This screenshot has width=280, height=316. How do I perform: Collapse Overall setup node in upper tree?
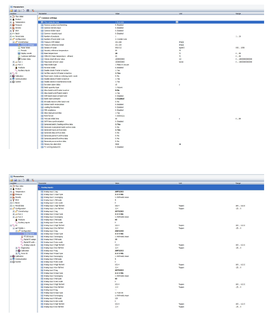click(13, 42)
